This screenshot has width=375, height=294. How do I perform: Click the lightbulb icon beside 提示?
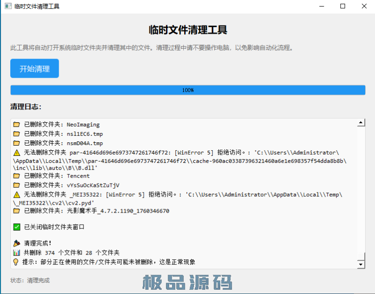coord(15,262)
